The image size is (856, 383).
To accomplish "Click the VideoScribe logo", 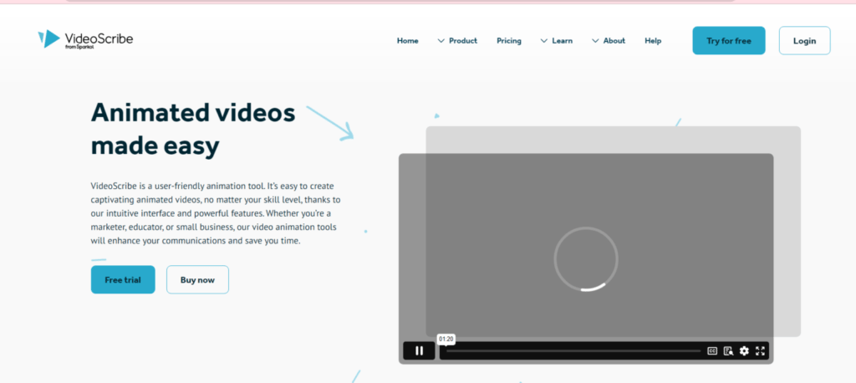I will pos(85,39).
